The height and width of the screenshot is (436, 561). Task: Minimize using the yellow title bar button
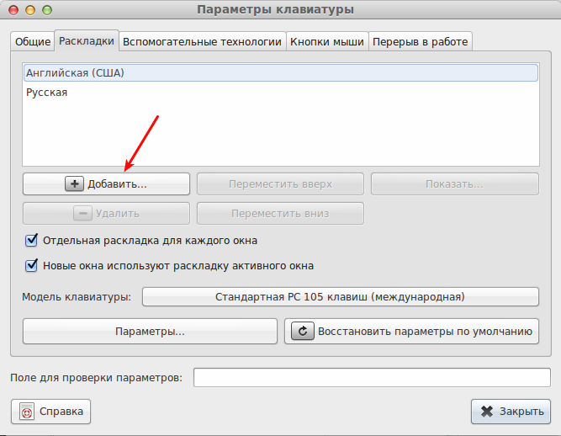pos(30,10)
